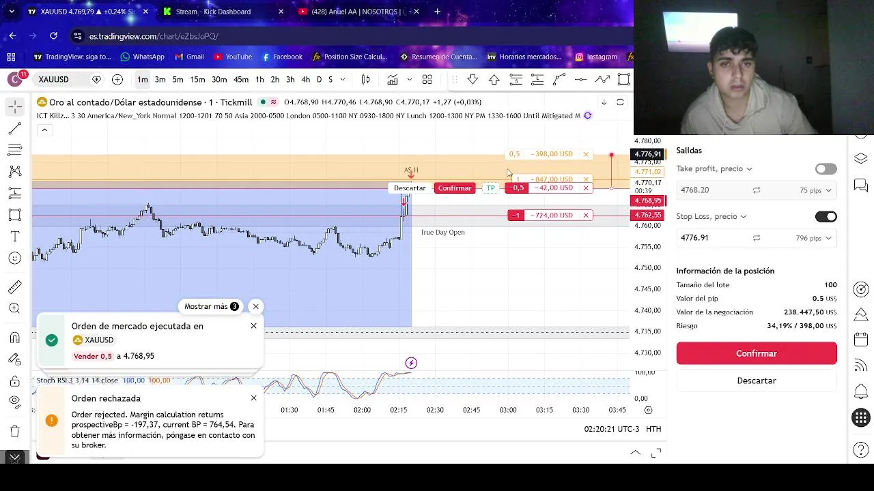Viewport: 874px width, 491px height.
Task: Close the -724,00 USD order line
Action: (586, 215)
